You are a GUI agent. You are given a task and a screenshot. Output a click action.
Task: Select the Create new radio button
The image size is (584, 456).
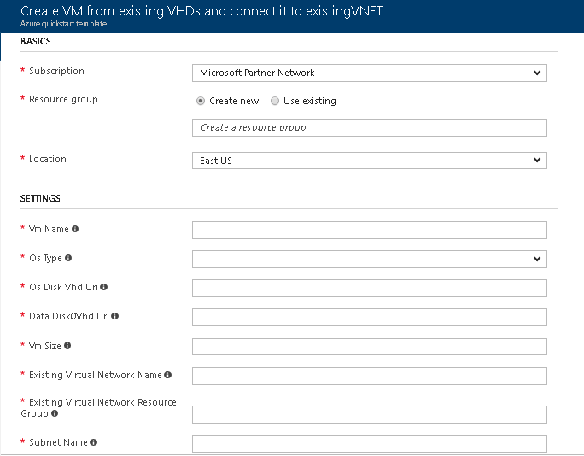pos(201,101)
